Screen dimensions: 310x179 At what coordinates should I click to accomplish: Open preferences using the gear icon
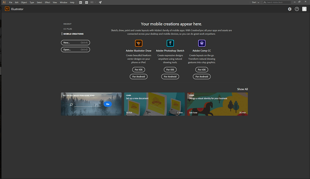tap(289, 9)
